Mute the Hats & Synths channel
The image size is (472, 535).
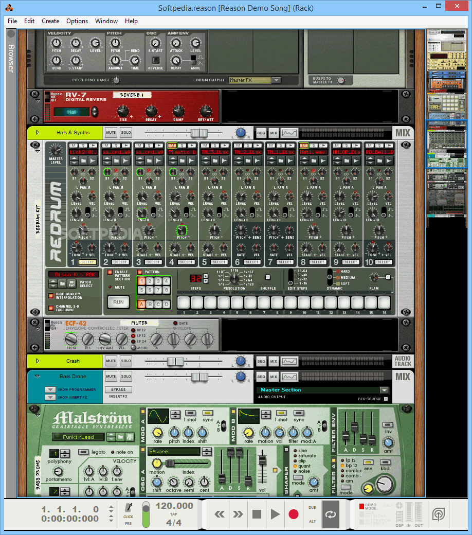click(111, 133)
